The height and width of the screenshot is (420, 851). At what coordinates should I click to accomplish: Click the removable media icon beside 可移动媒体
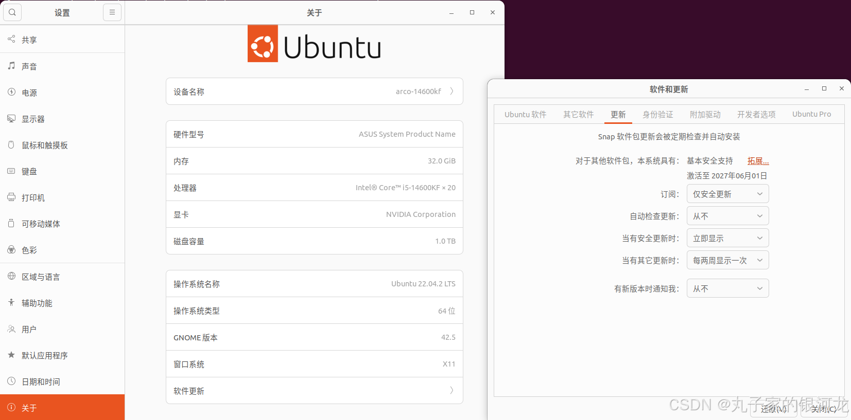(11, 223)
